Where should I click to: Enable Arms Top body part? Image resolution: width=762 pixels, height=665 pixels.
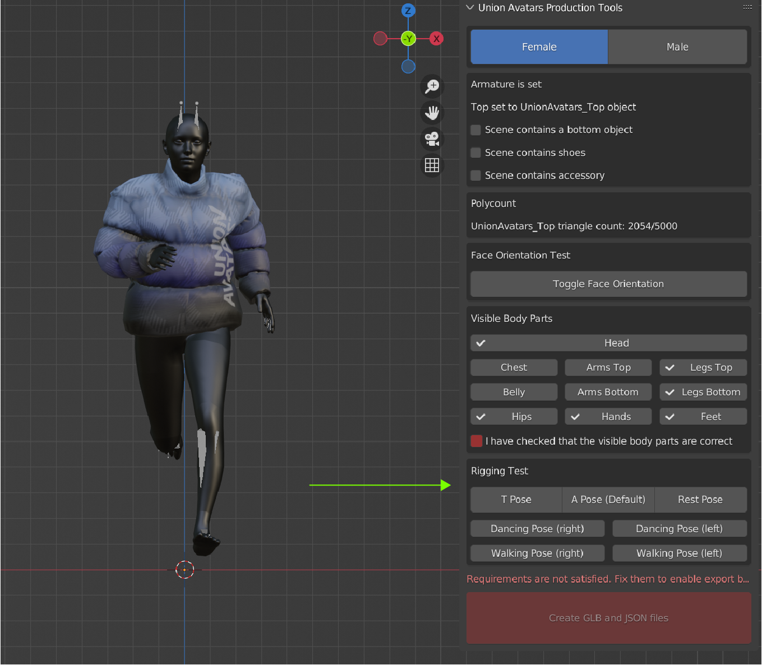tap(608, 368)
